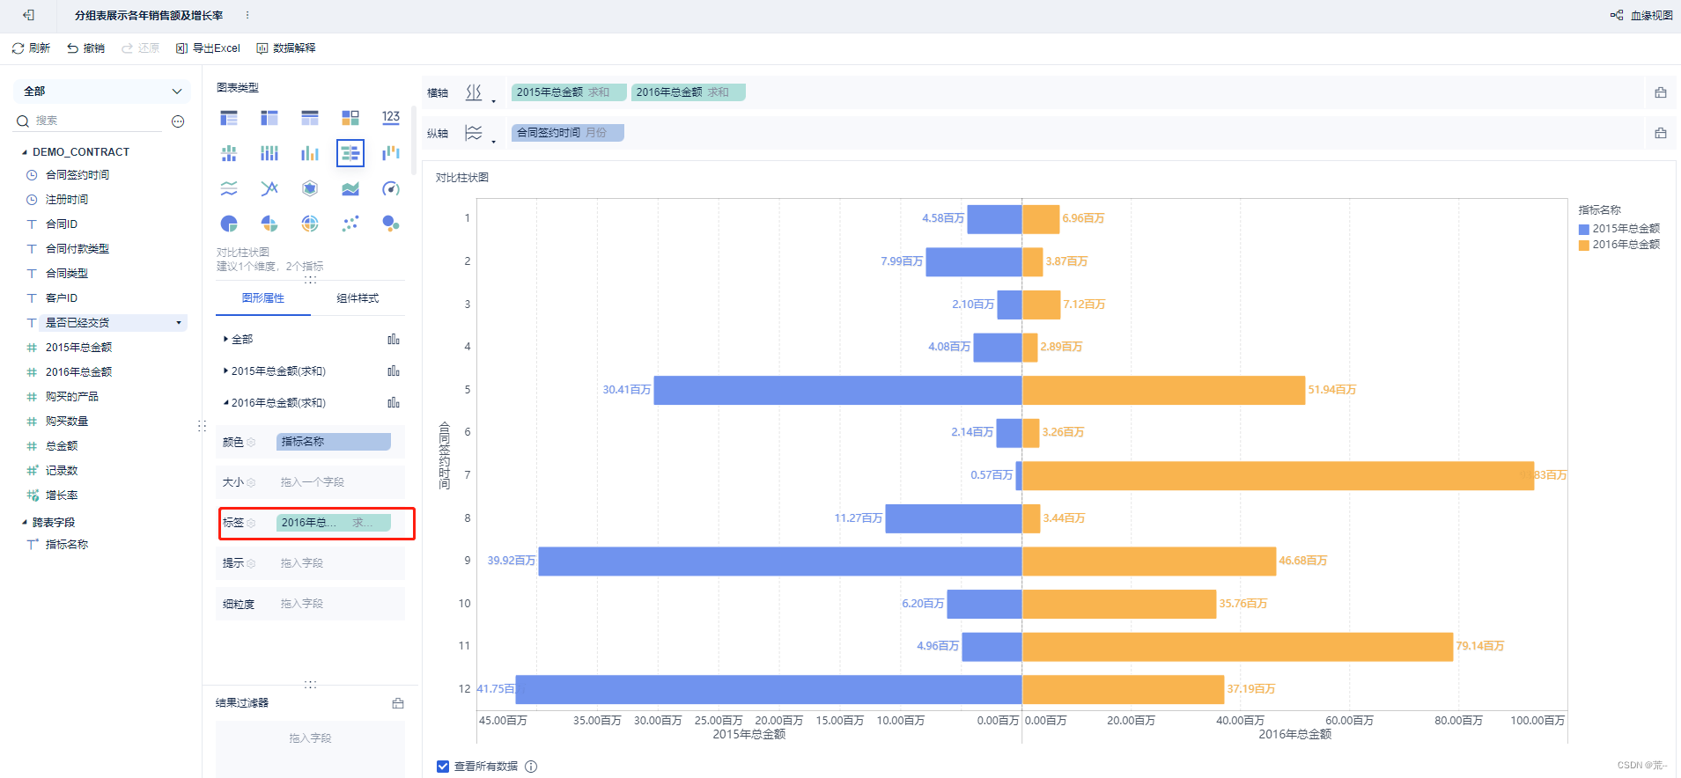1681x778 pixels.
Task: Select the 记录数 field
Action: [x=62, y=471]
